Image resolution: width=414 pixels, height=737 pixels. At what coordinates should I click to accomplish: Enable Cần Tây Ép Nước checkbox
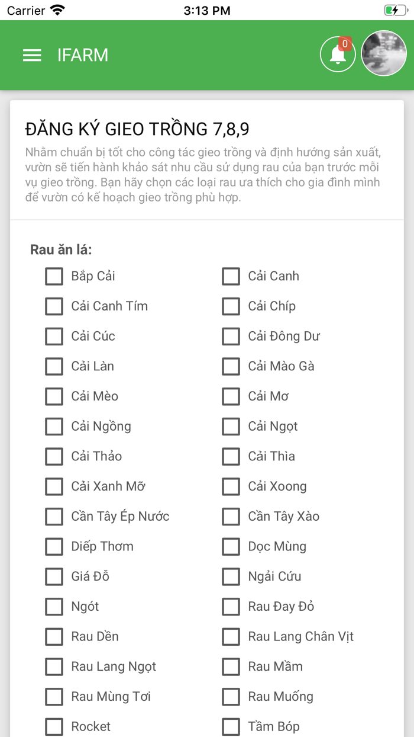[x=54, y=517]
